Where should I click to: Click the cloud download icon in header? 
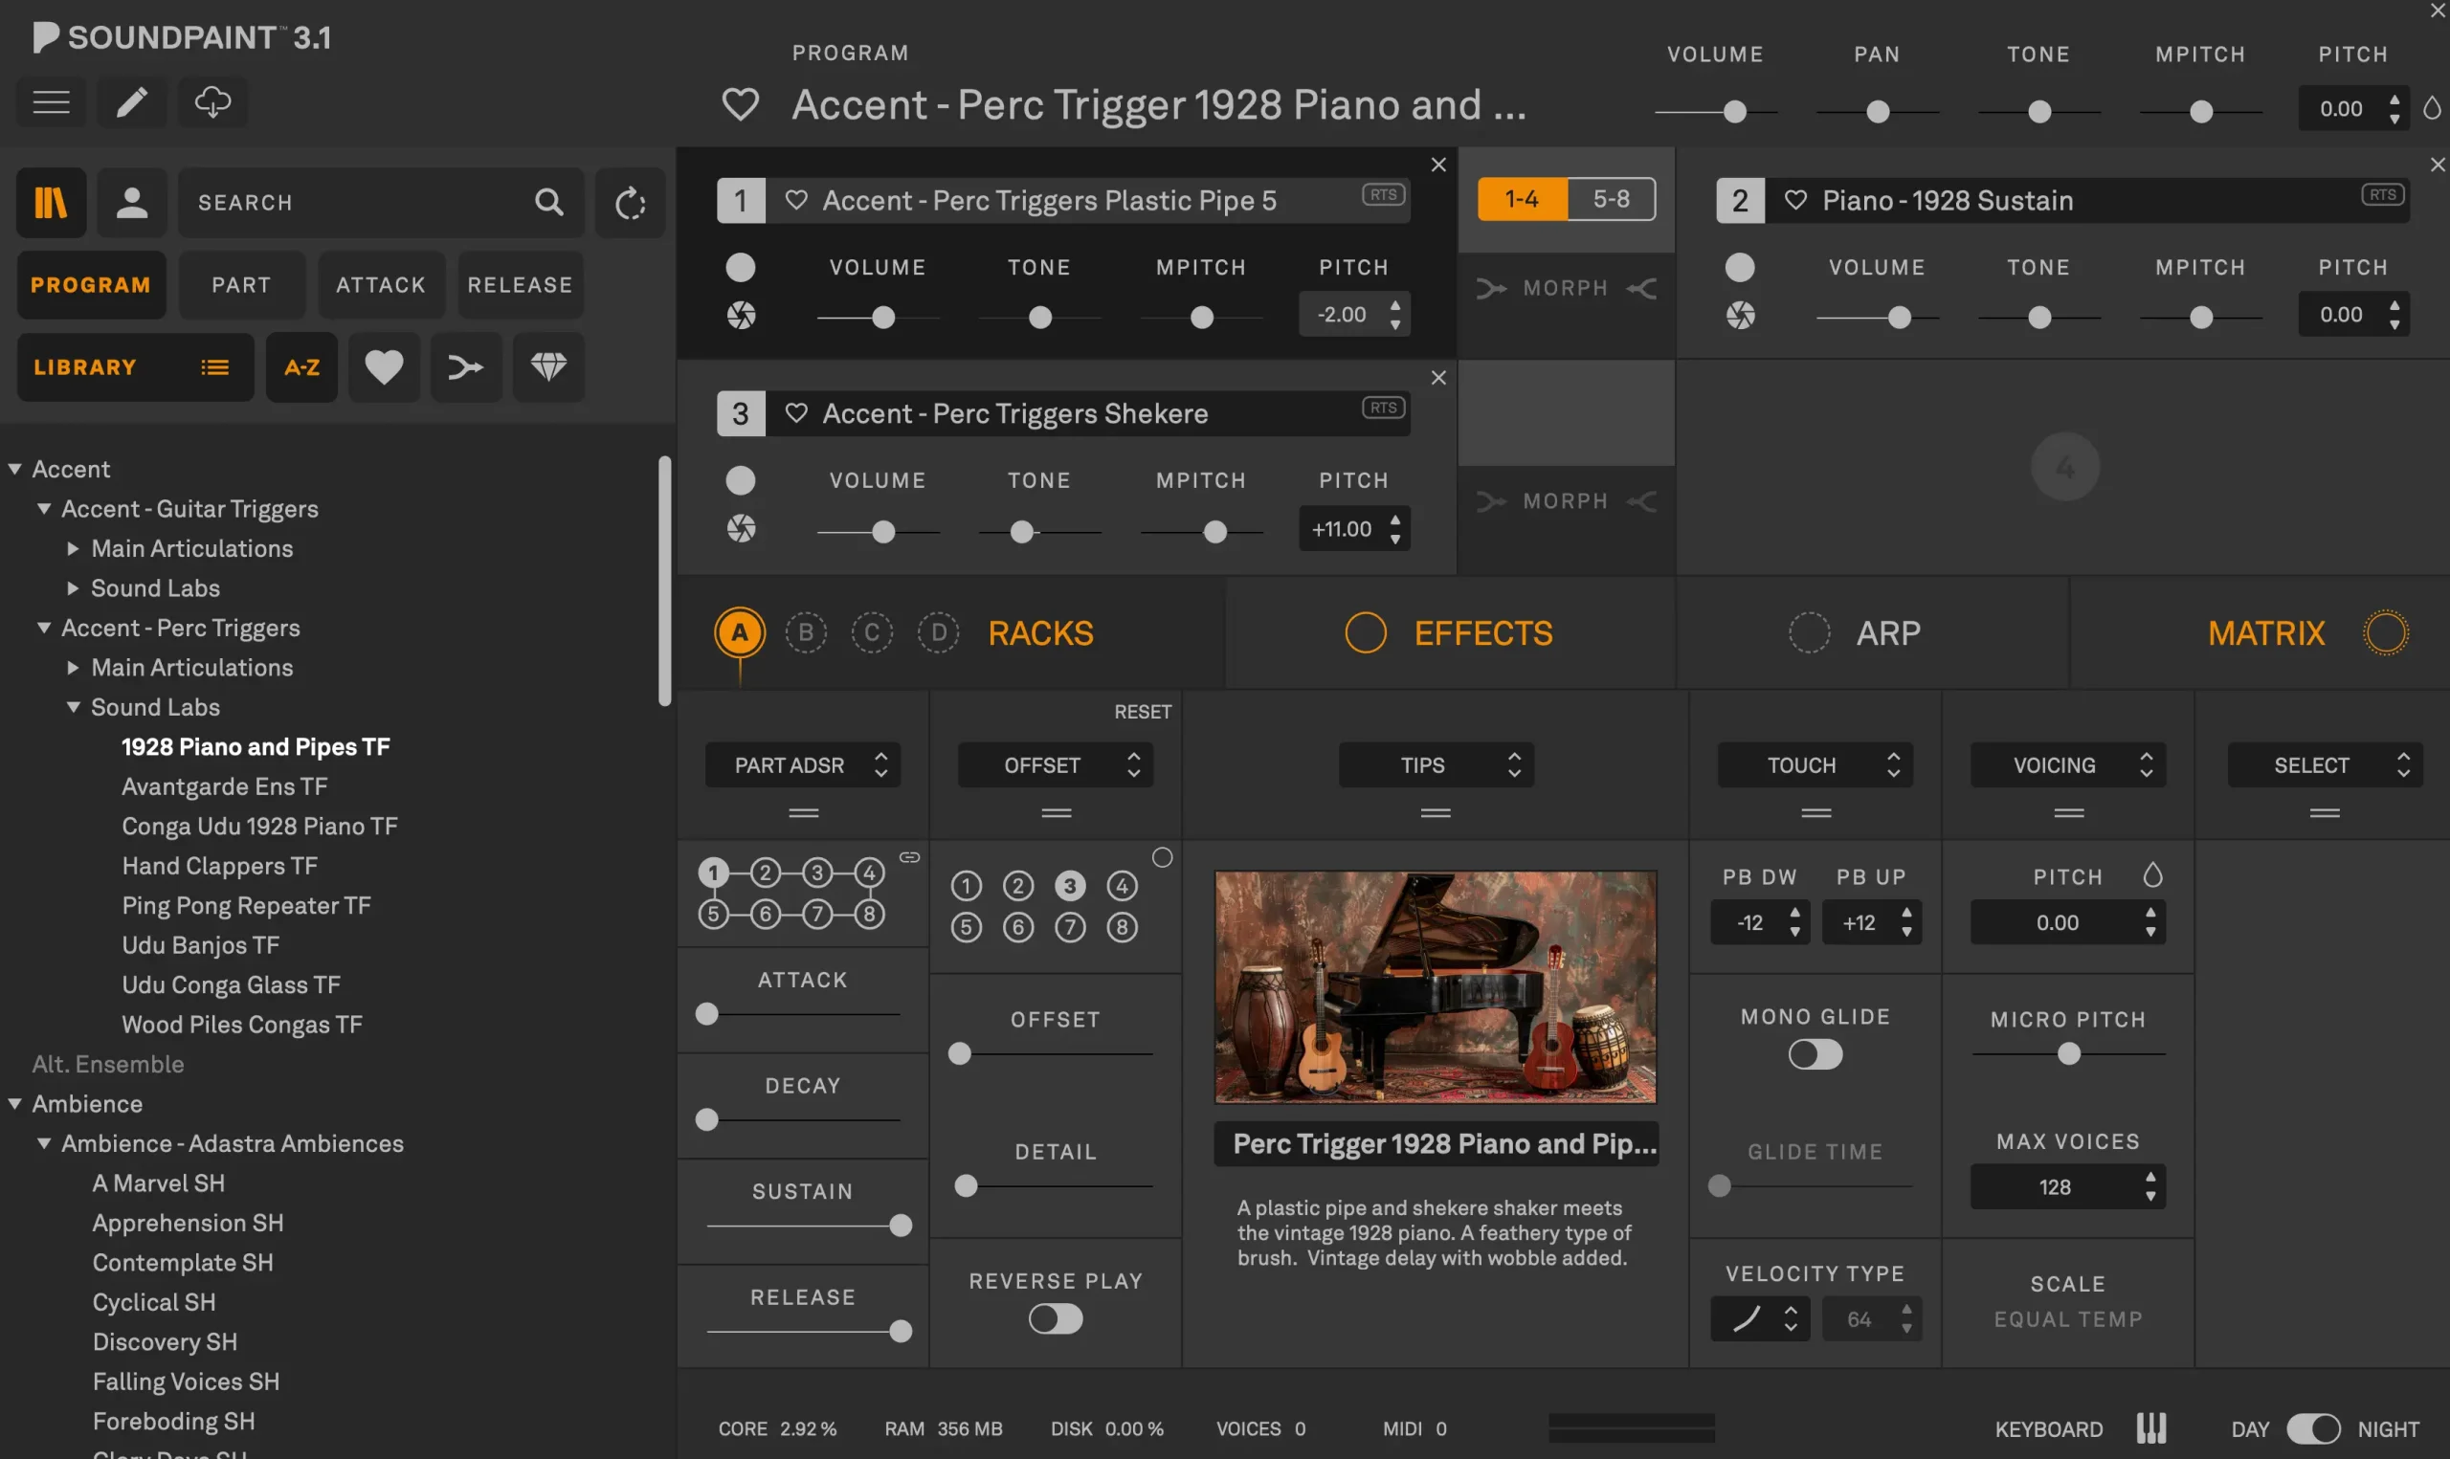(x=212, y=101)
